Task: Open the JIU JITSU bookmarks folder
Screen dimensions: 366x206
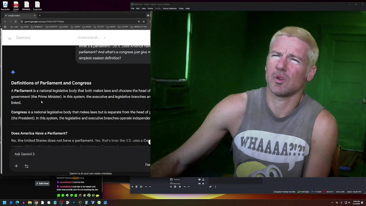Action: (99, 27)
